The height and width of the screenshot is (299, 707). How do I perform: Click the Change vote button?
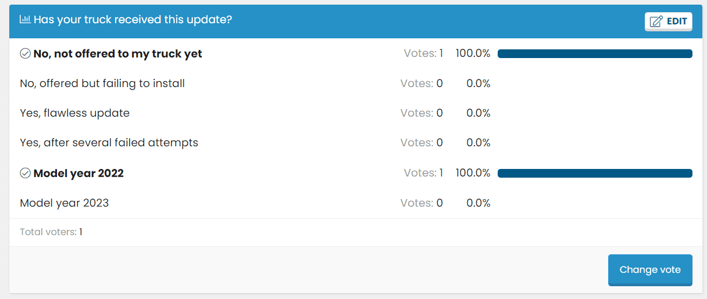point(650,269)
